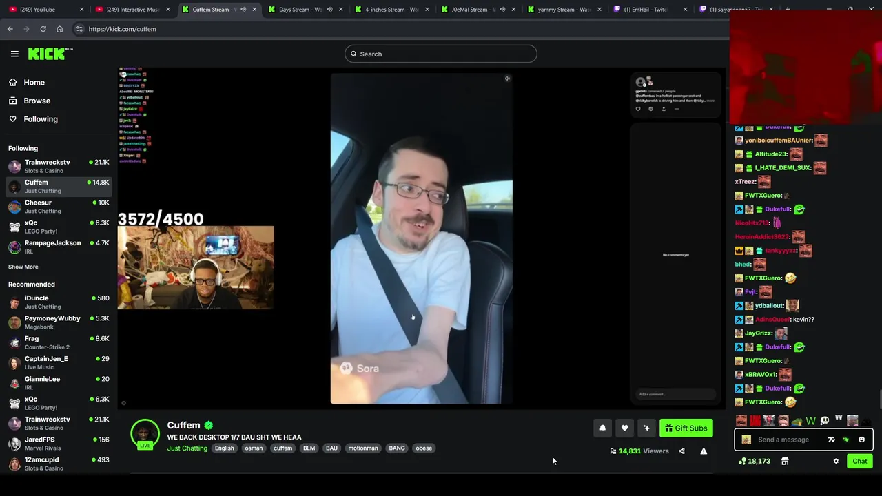Click the Home sidebar icon
Viewport: 882px width, 496px height.
tap(12, 83)
